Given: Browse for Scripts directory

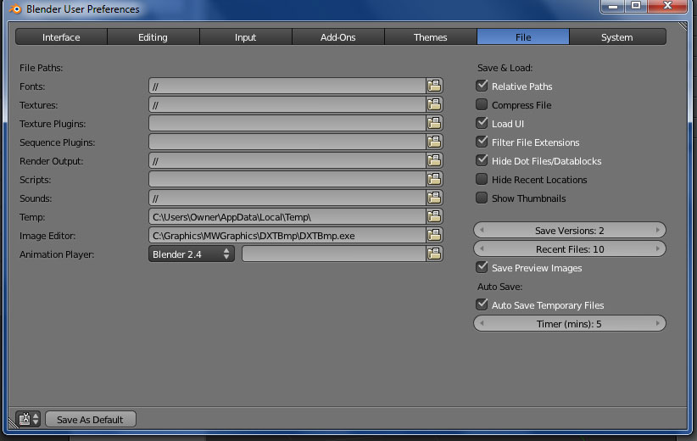Looking at the screenshot, I should coord(434,180).
